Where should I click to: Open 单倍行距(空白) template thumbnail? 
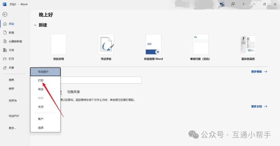click(x=201, y=44)
